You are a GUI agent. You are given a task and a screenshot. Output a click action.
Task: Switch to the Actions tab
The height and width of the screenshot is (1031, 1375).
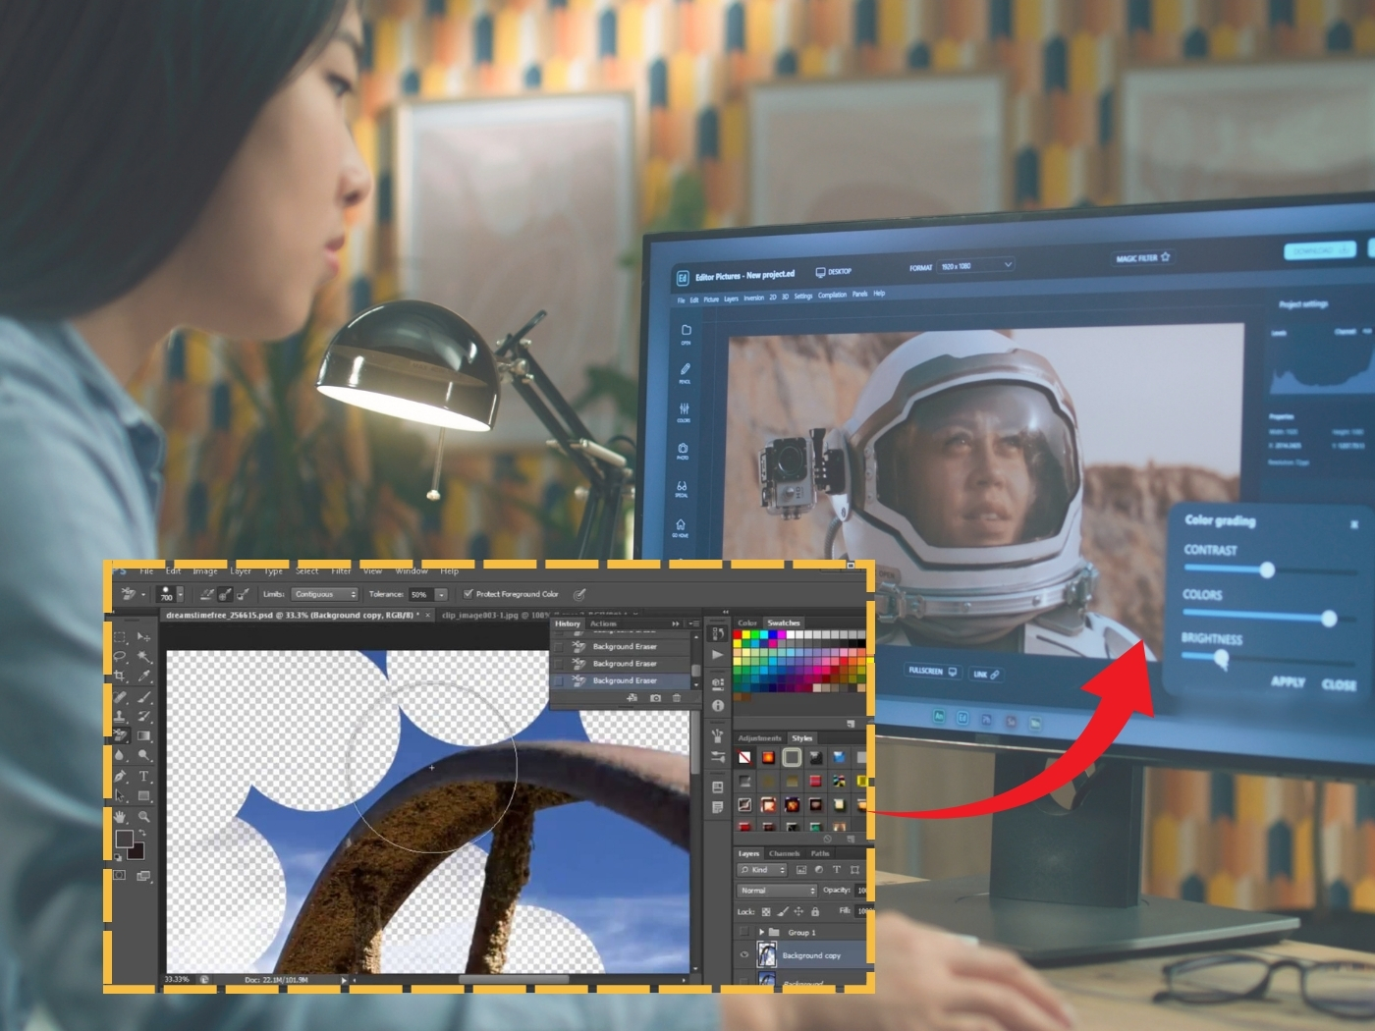tap(603, 624)
